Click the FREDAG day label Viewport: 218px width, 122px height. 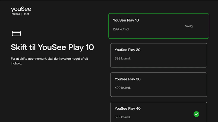15,14
